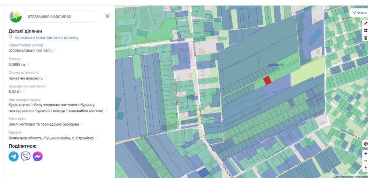Copy the category Землі житлової та громадської забудови
The width and height of the screenshot is (368, 178).
pos(82,124)
